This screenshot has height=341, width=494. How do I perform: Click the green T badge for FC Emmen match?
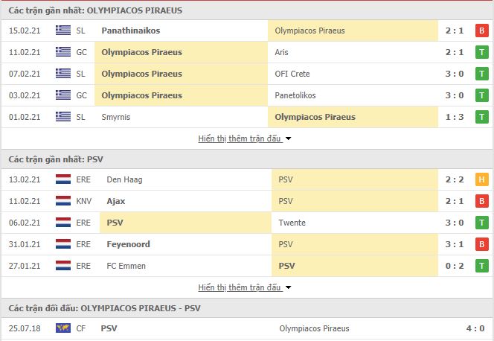(x=481, y=266)
